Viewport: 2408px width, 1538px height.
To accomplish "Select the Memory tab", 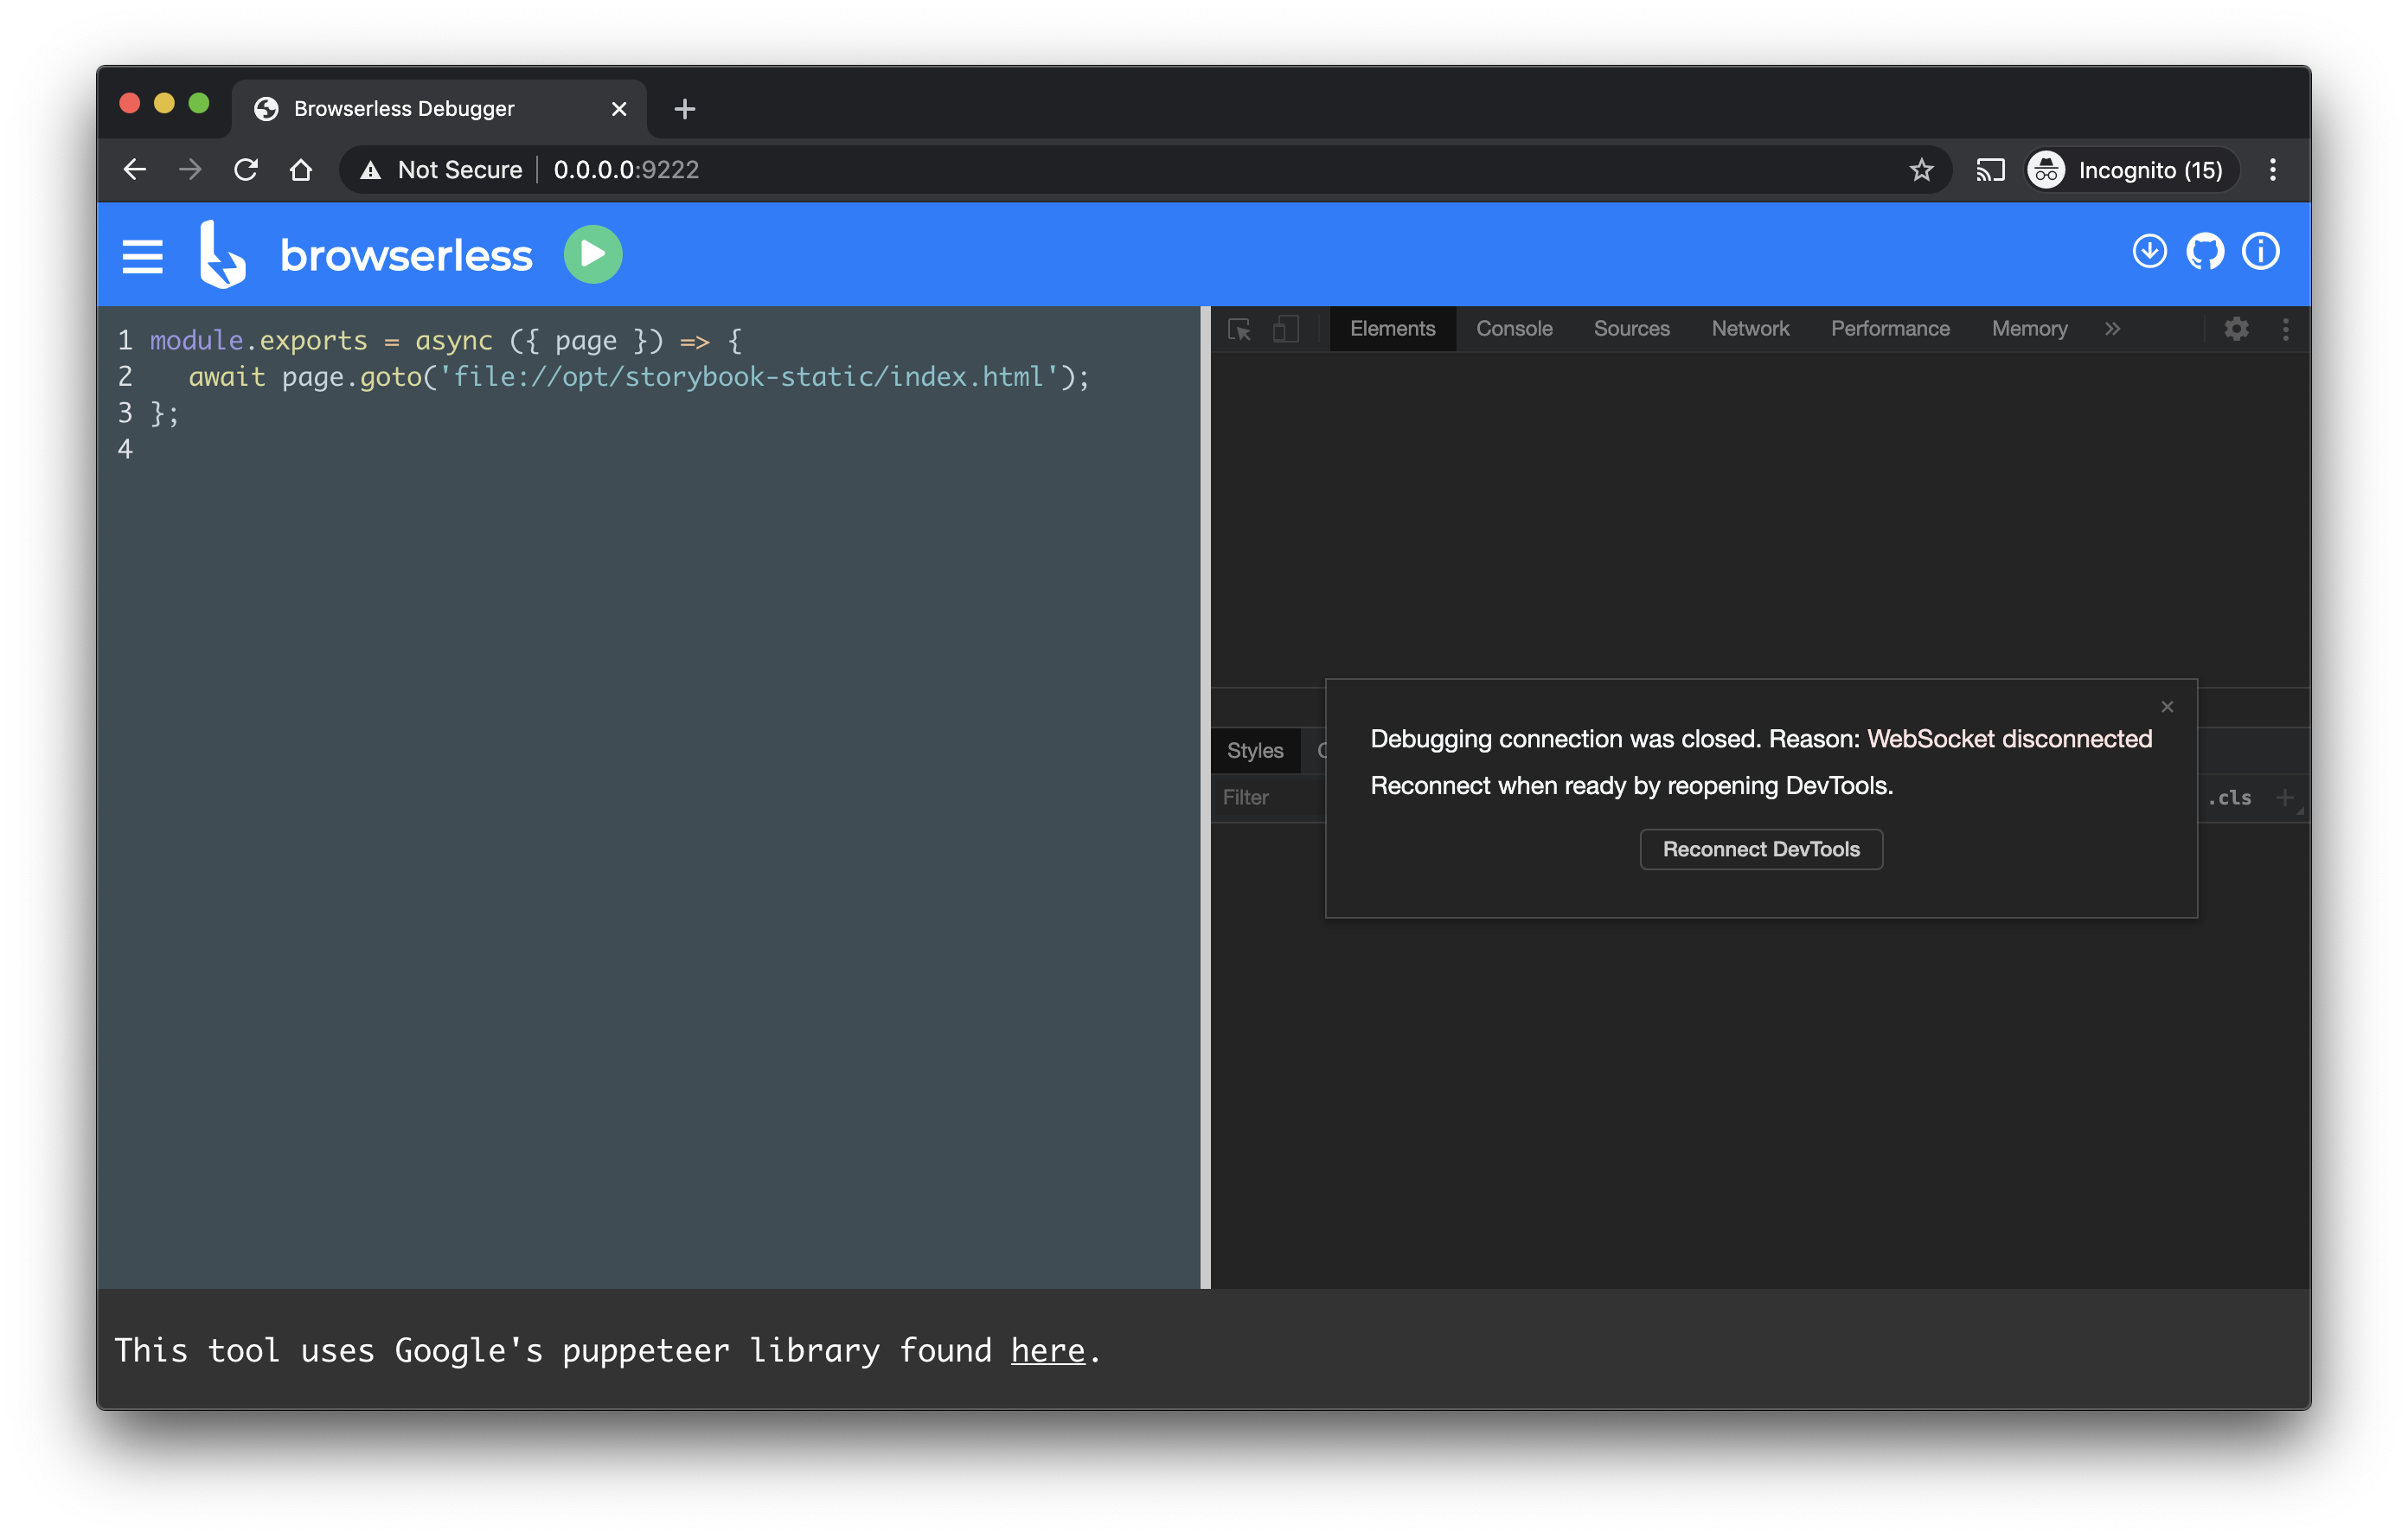I will 2029,329.
